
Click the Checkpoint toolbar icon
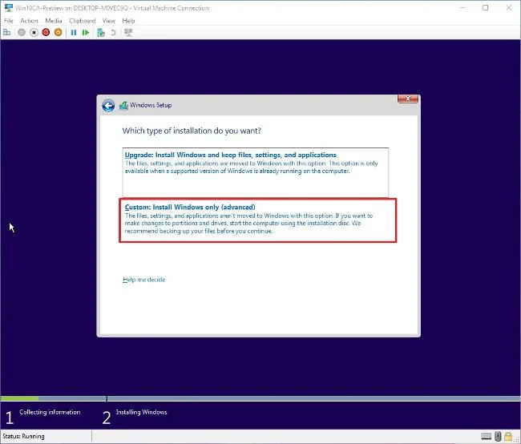coord(101,33)
